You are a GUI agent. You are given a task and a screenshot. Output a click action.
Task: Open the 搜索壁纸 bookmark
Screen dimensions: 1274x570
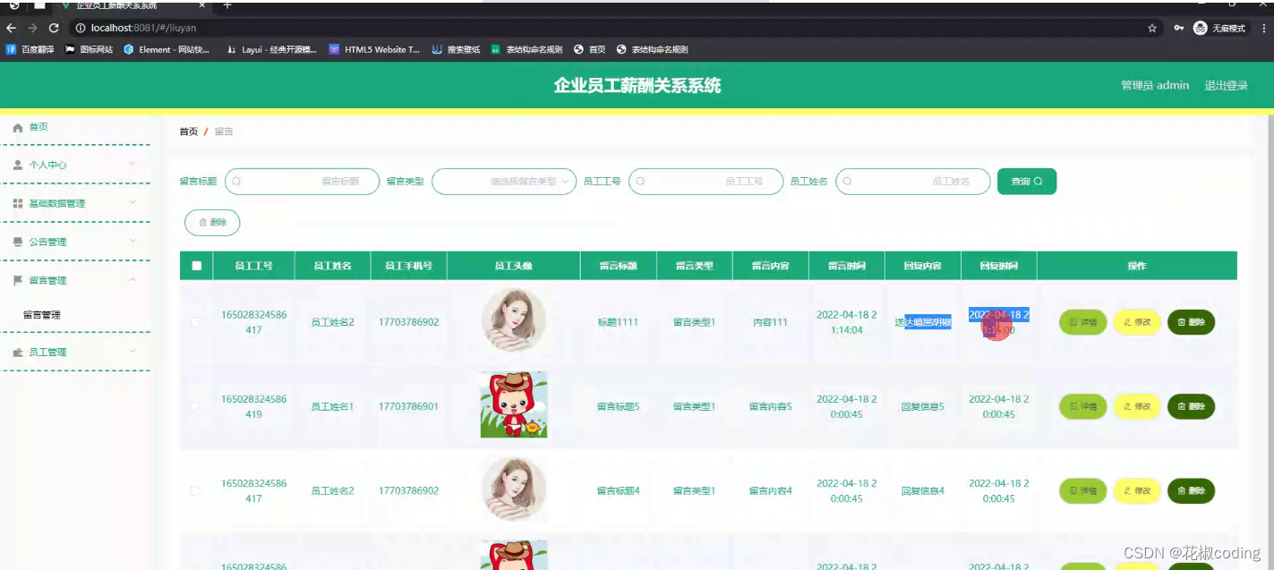pyautogui.click(x=457, y=49)
